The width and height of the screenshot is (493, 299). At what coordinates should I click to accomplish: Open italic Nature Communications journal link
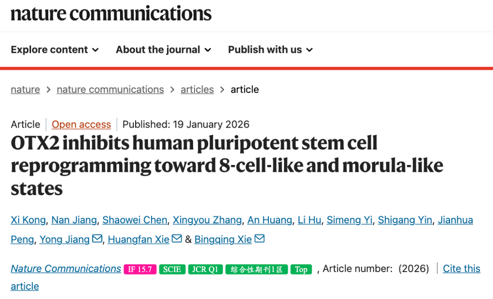click(66, 268)
